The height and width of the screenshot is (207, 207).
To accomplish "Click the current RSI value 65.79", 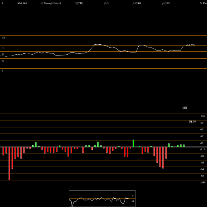I will click(190, 45).
